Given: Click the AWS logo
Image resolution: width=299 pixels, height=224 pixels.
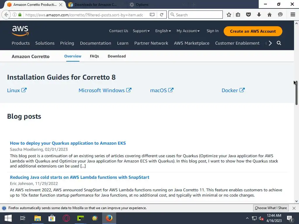Looking at the screenshot, I should pos(20,31).
